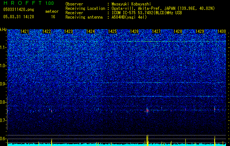Screen dimensions: 230x146
Task: Click the HROFFT 1.00 title text
Action: (x=29, y=3)
